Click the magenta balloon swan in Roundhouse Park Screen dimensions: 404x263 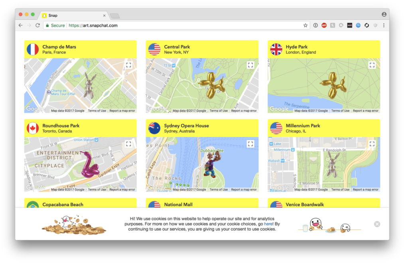point(90,165)
